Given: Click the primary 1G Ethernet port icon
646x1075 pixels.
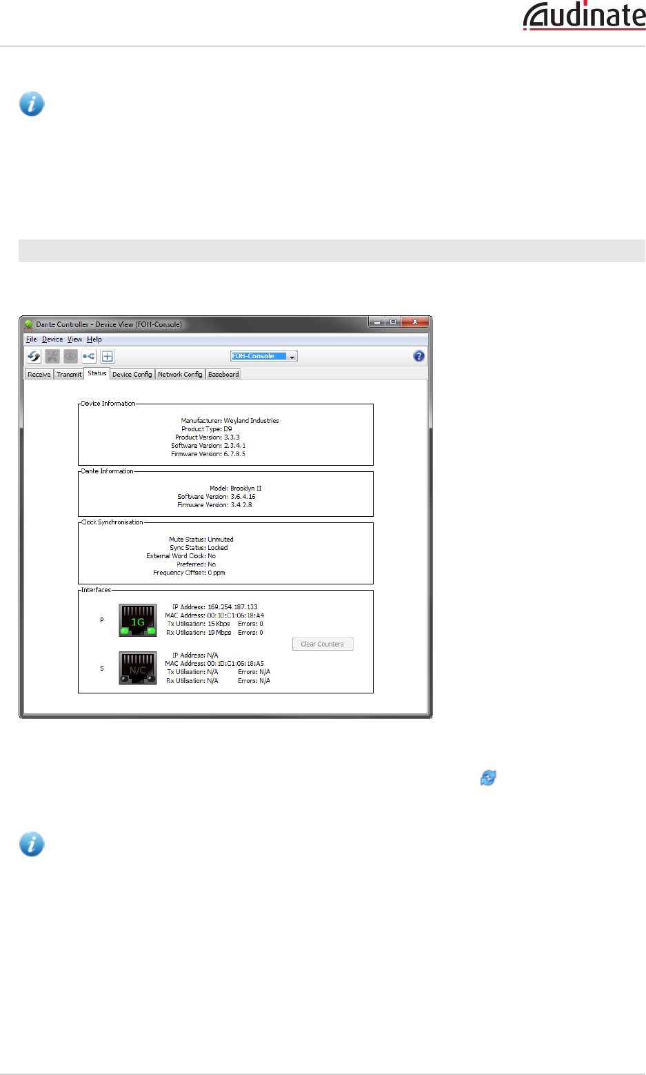Looking at the screenshot, I should 138,620.
